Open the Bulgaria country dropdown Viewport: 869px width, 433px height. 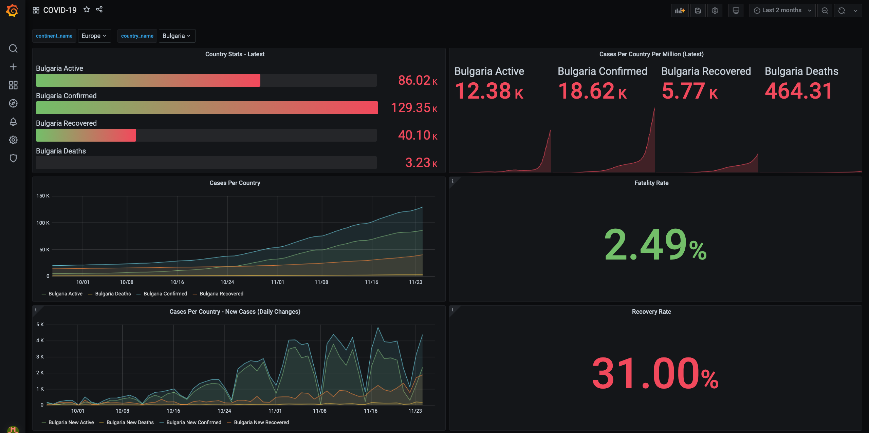177,36
